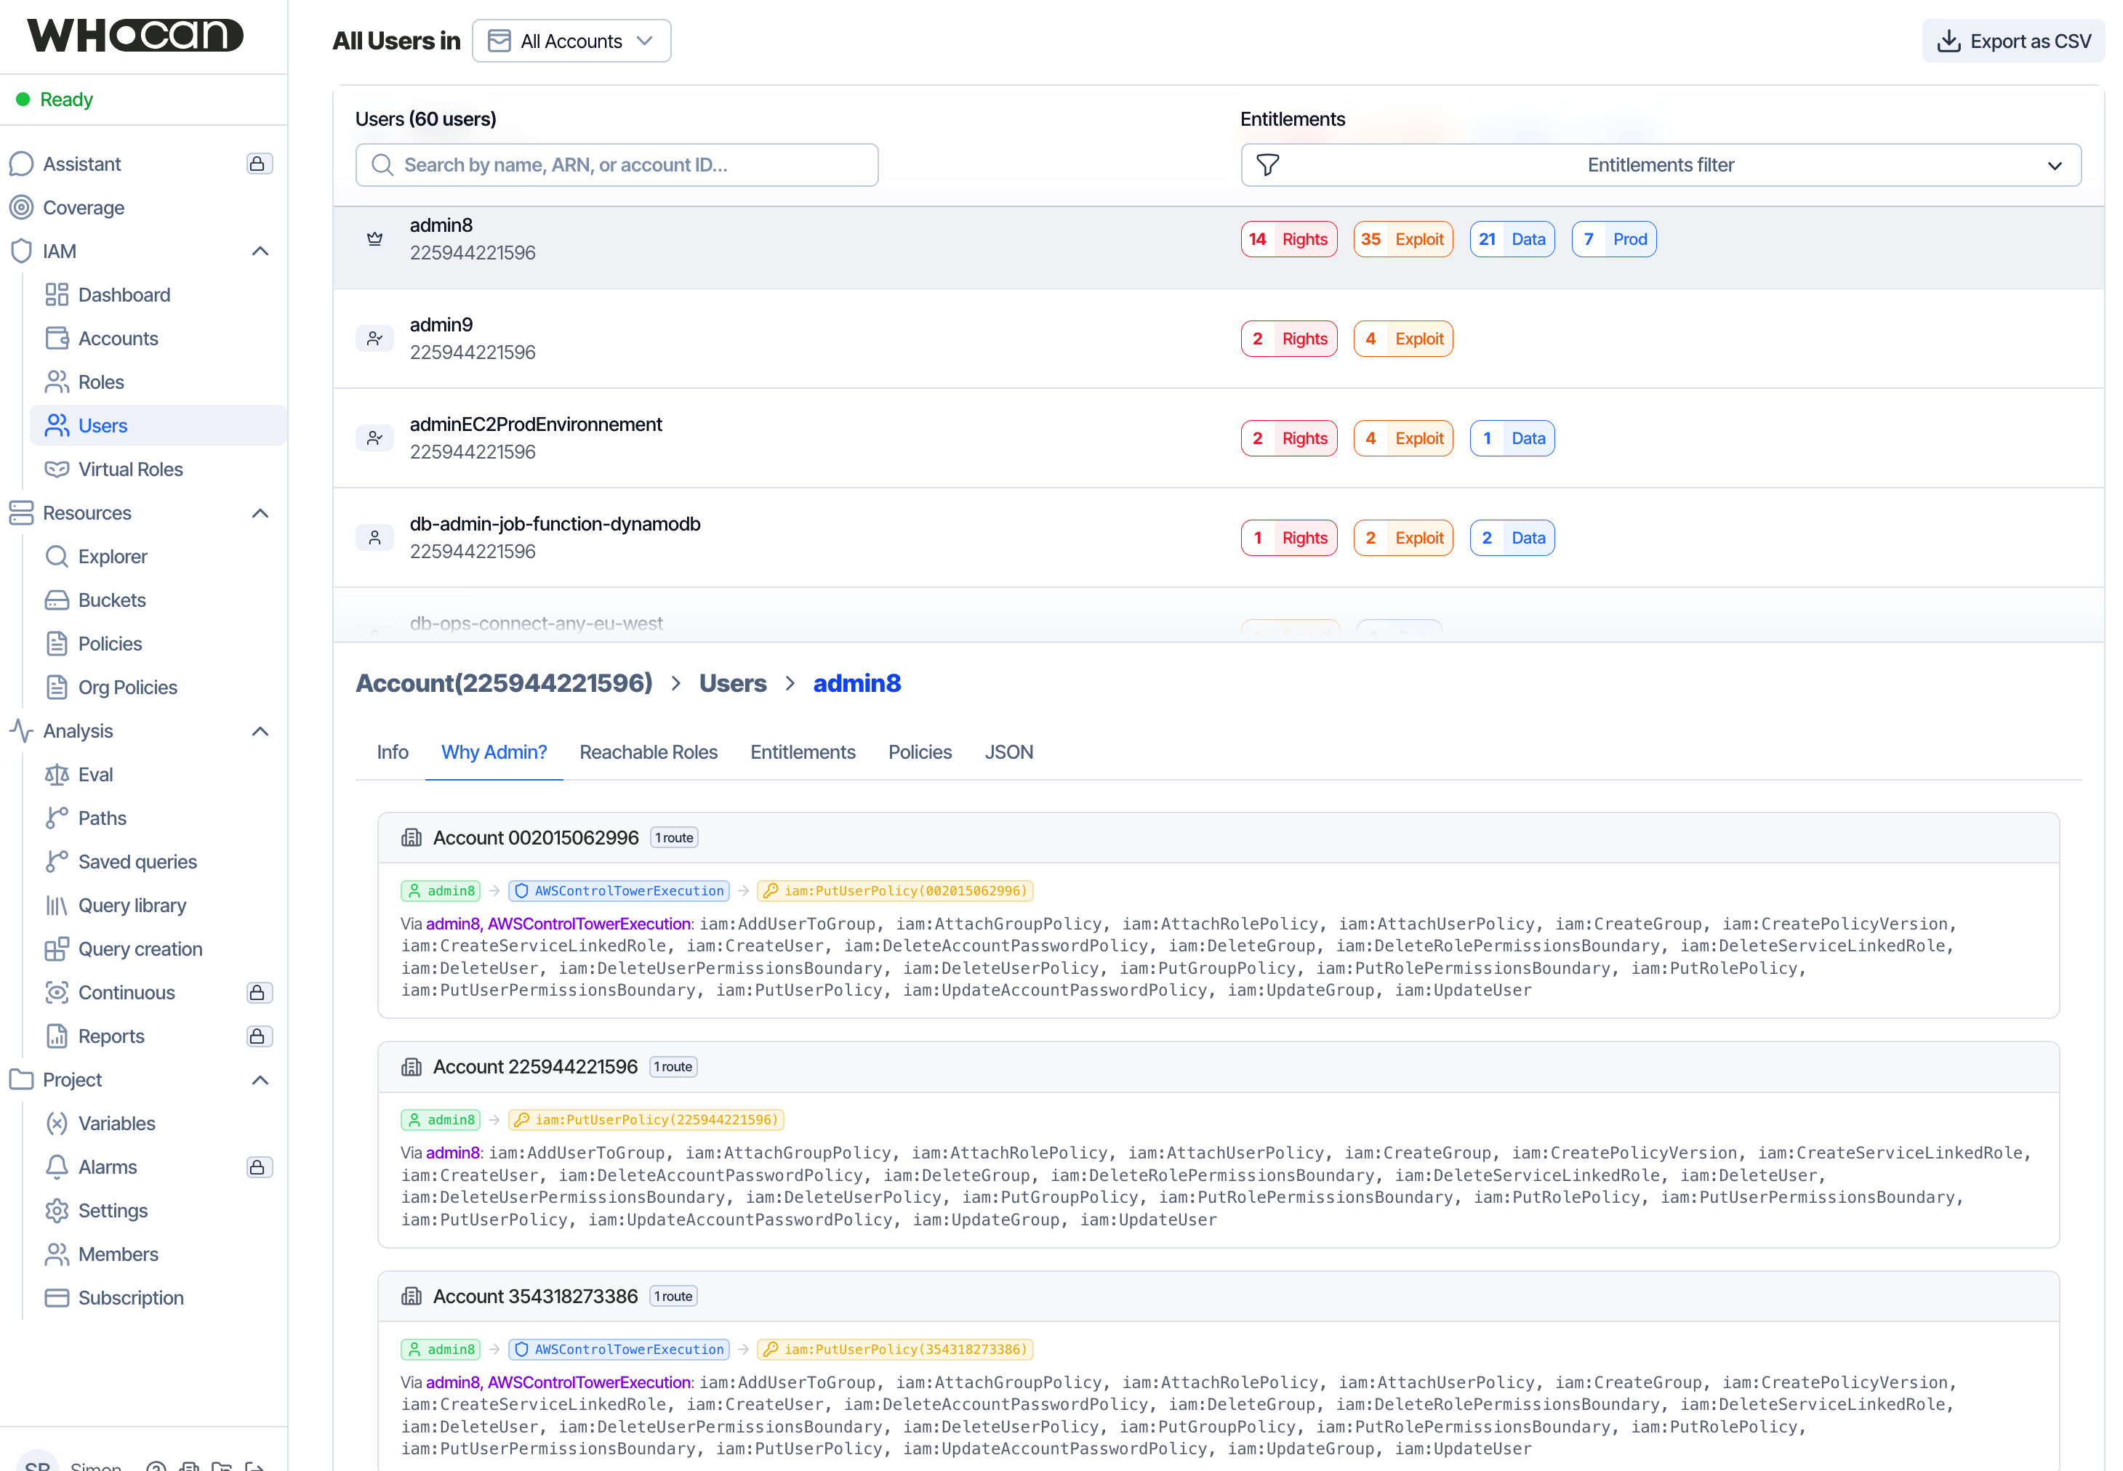The width and height of the screenshot is (2123, 1471).
Task: Click admin8's 14 Rights badge
Action: click(x=1289, y=240)
